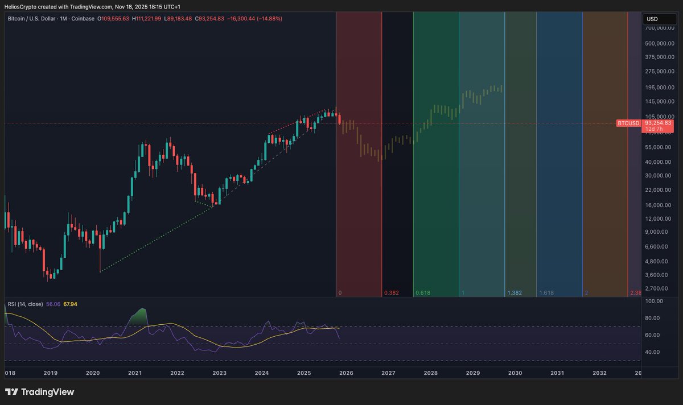
Task: Click 145,000.00 on the price axis
Action: (660, 101)
